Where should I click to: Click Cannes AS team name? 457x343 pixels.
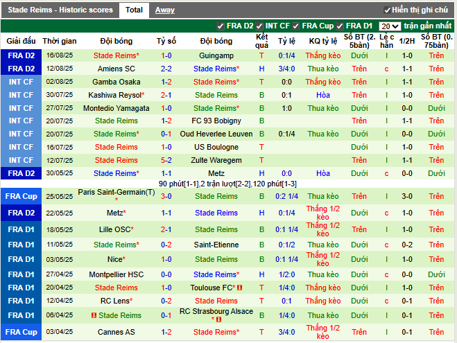click(117, 332)
